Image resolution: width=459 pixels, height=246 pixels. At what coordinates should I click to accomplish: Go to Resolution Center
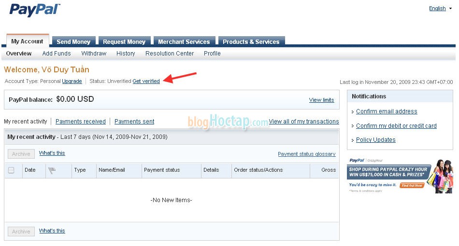pyautogui.click(x=170, y=54)
